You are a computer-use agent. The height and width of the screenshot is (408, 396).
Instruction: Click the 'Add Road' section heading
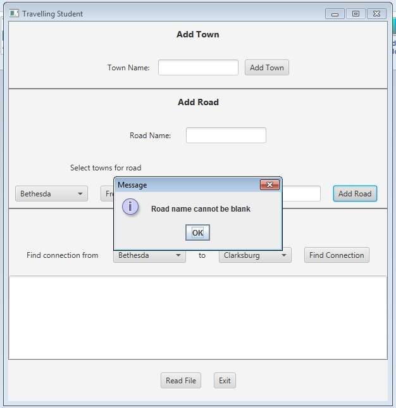click(x=198, y=102)
